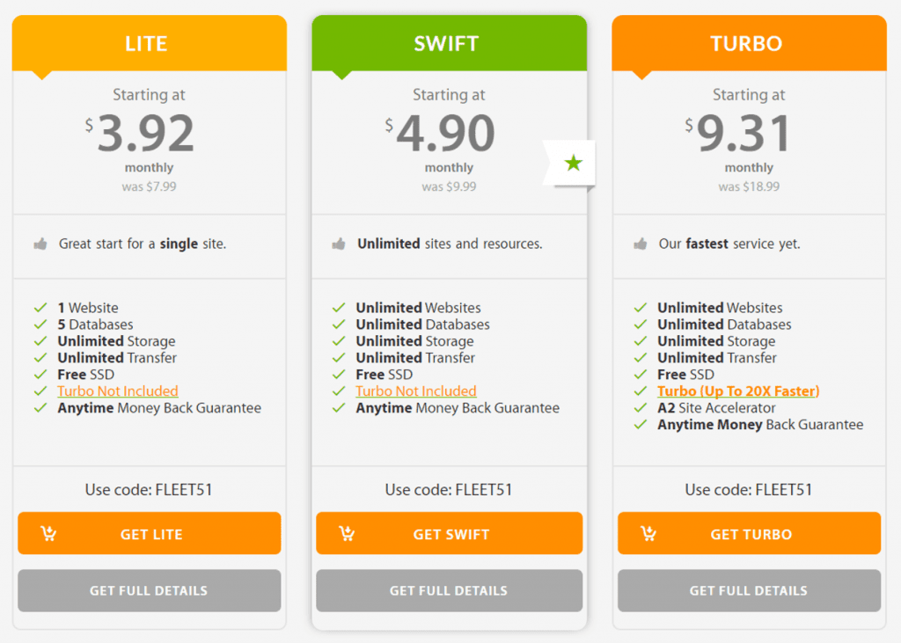Open full details for the Turbo plan
This screenshot has width=901, height=643.
(749, 590)
